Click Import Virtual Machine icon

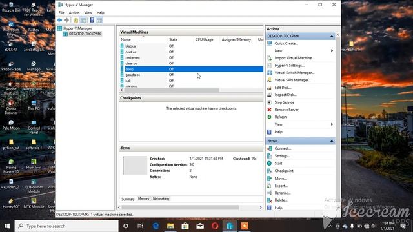pyautogui.click(x=270, y=58)
